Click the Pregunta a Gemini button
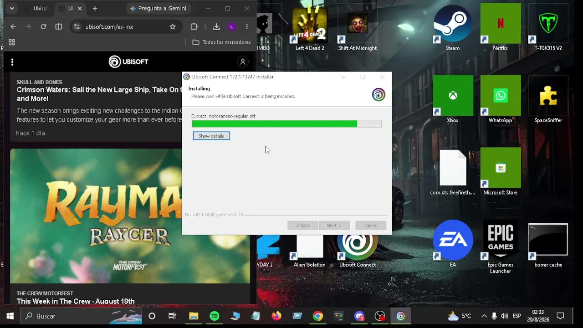 click(158, 8)
